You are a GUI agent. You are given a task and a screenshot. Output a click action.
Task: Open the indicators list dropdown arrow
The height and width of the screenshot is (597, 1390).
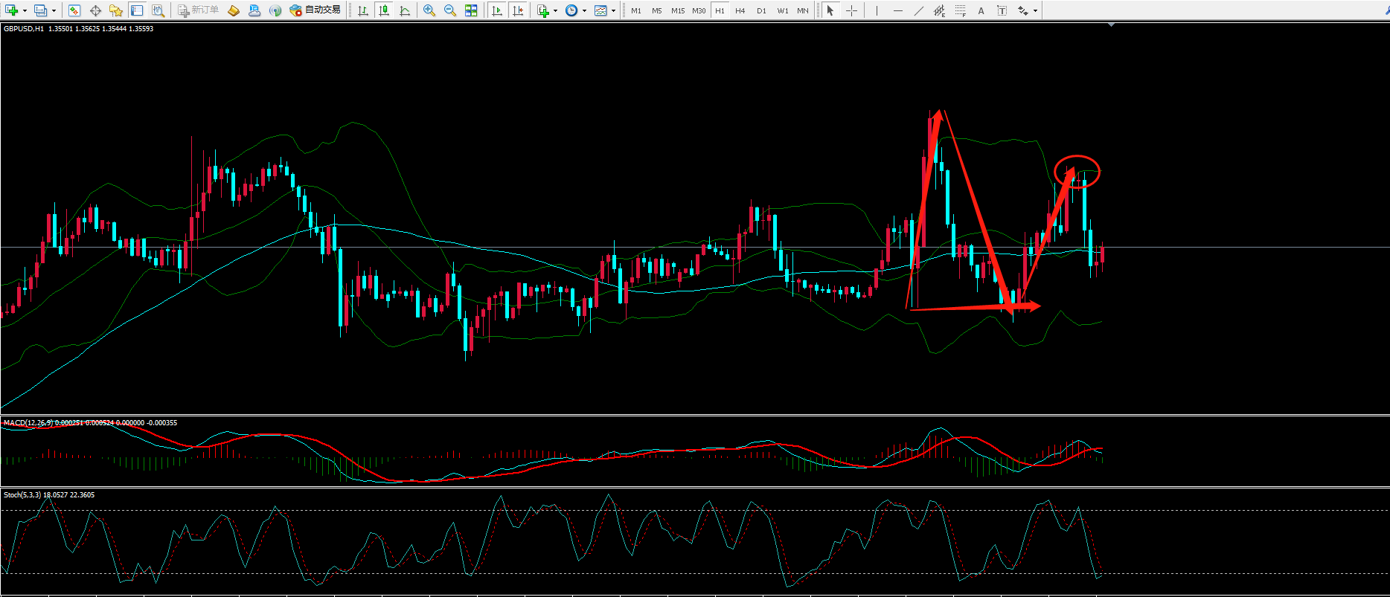[555, 10]
